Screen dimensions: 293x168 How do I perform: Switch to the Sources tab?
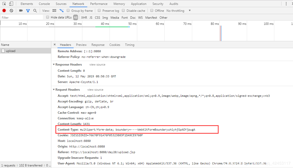(x=61, y=4)
